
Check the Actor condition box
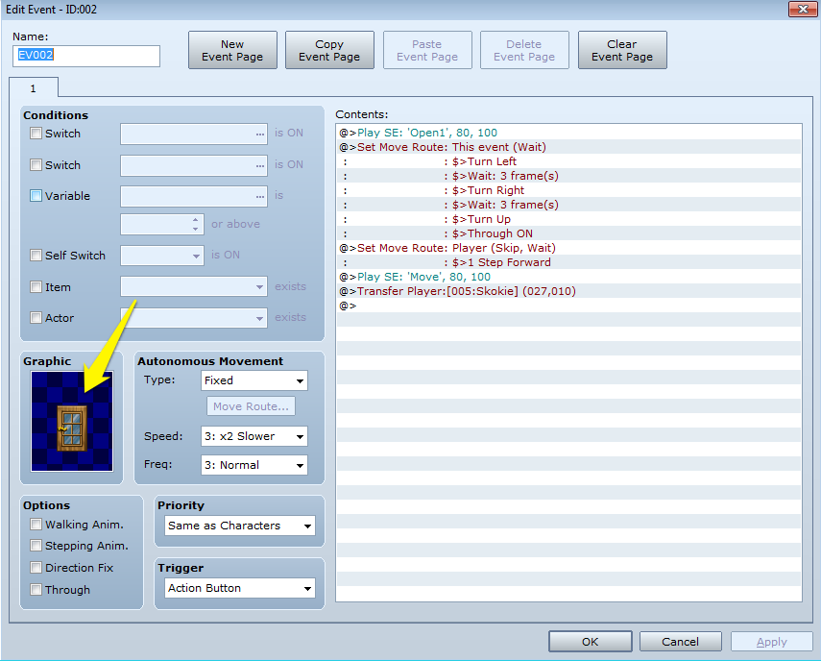(36, 318)
